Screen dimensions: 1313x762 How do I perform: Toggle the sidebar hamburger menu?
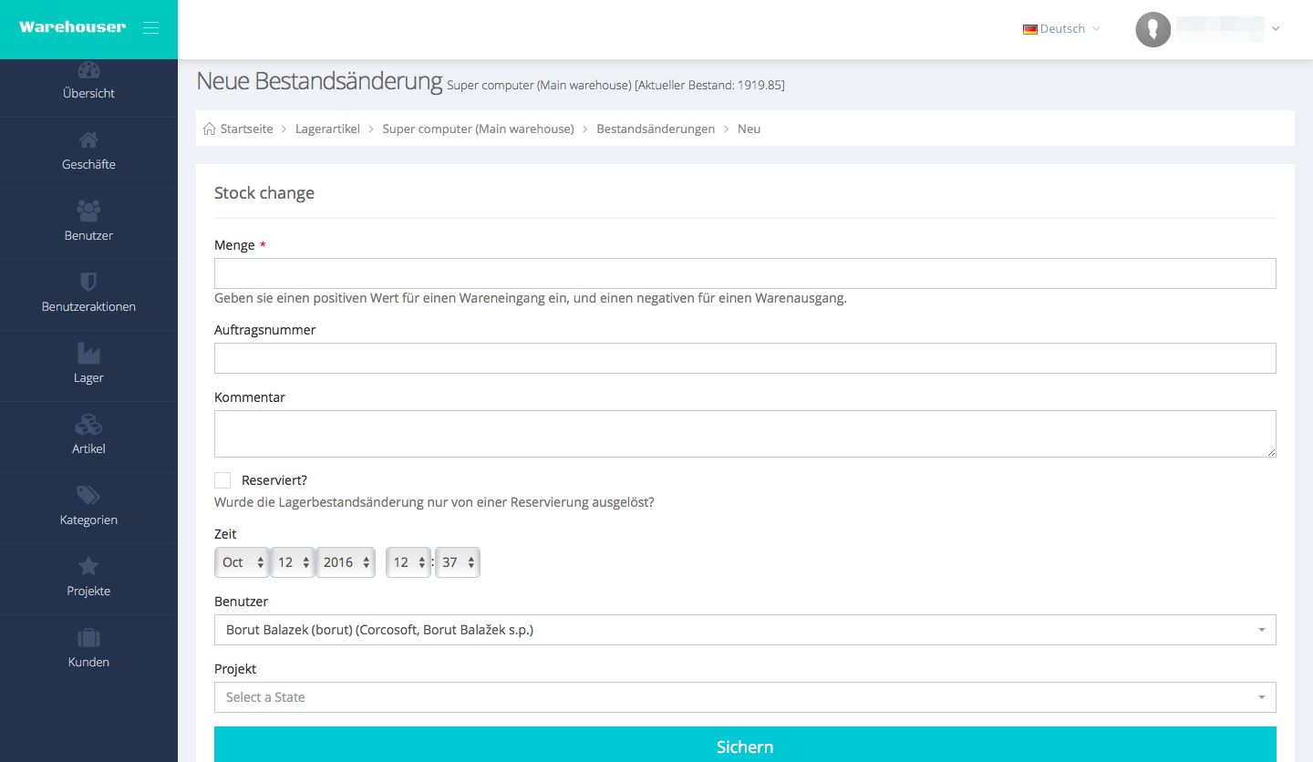pyautogui.click(x=151, y=28)
